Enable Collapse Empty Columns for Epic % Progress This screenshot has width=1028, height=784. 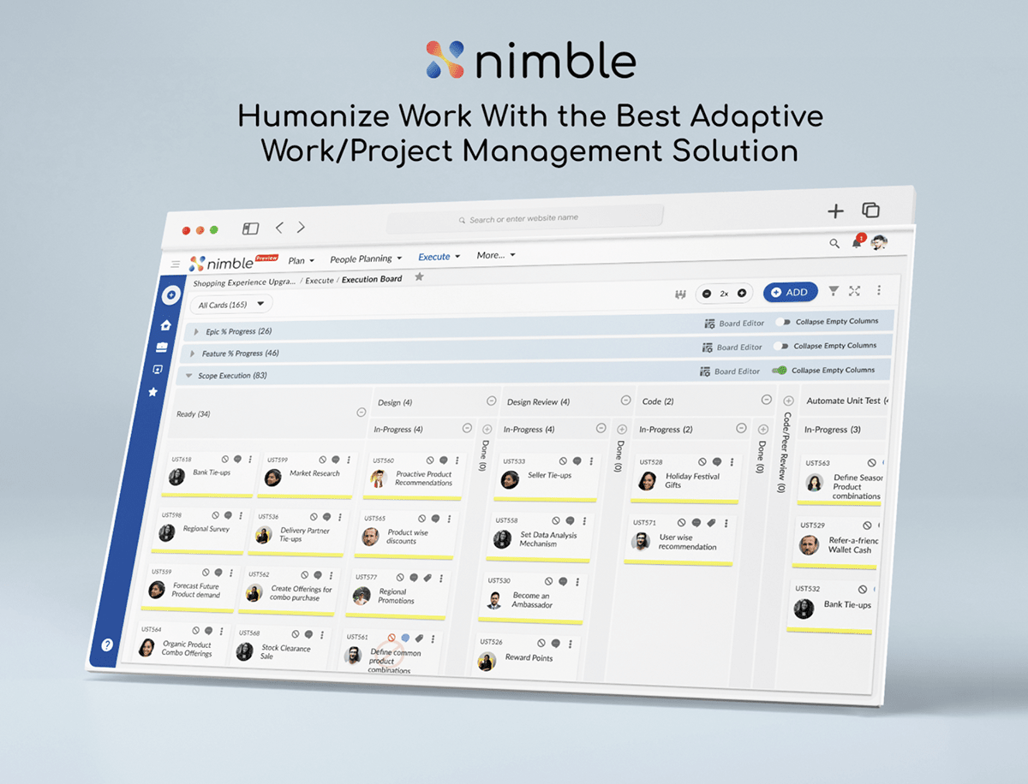pyautogui.click(x=781, y=322)
